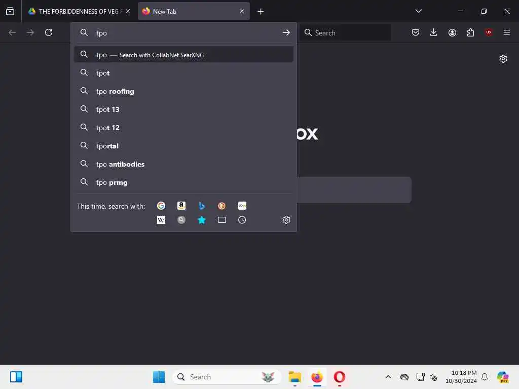Search bookmarks using the star icon
Viewport: 519px width, 389px height.
(202, 220)
